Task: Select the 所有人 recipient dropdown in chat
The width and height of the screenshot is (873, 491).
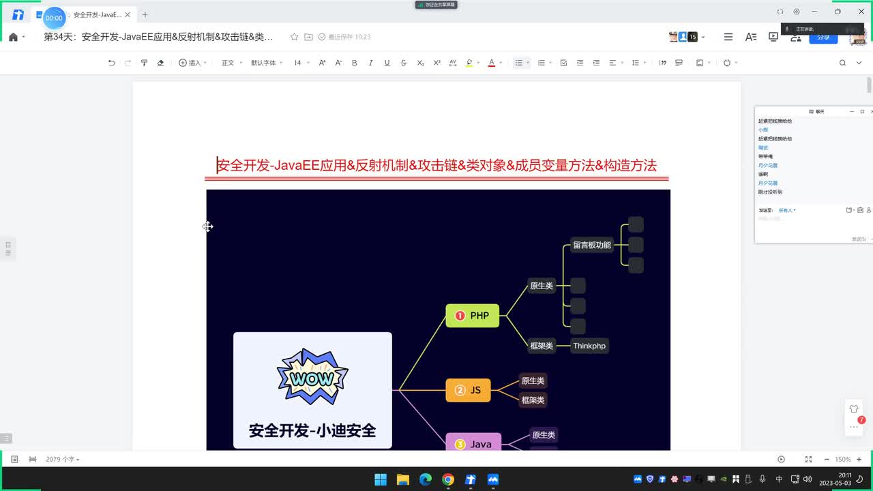Action: (787, 210)
